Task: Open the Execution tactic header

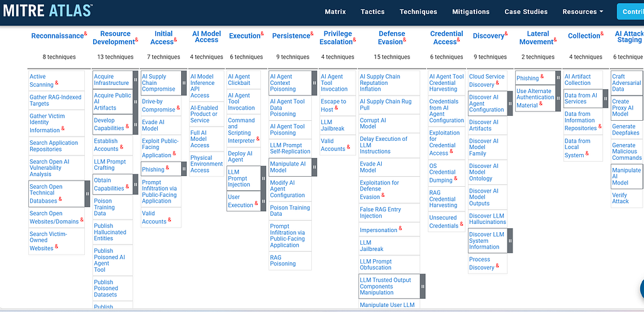Action: click(245, 36)
